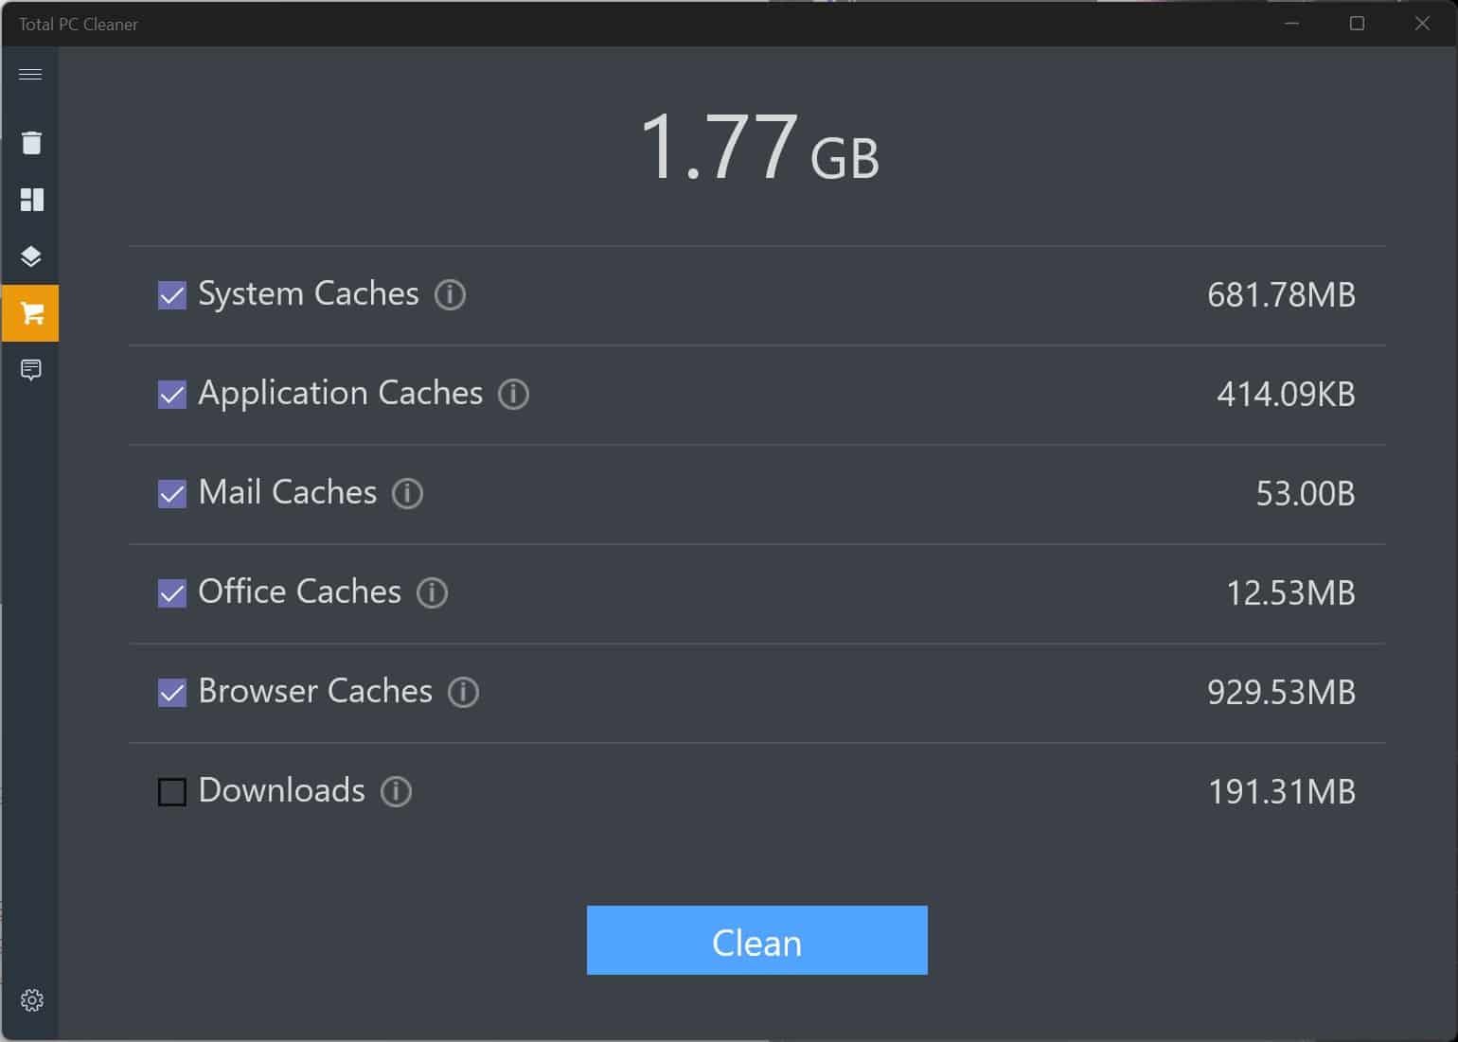1458x1042 pixels.
Task: View info icon next to Mail Caches
Action: click(407, 494)
